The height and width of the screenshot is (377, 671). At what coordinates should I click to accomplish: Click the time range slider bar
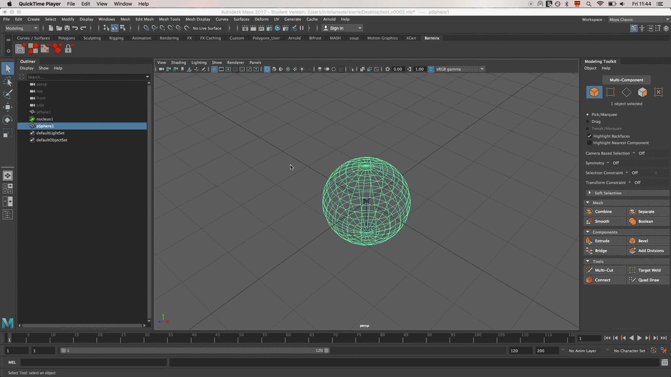pyautogui.click(x=195, y=350)
